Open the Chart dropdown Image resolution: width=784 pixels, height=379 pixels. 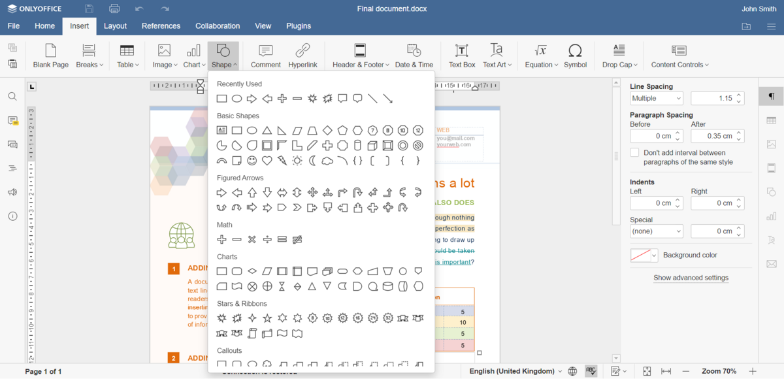click(194, 56)
